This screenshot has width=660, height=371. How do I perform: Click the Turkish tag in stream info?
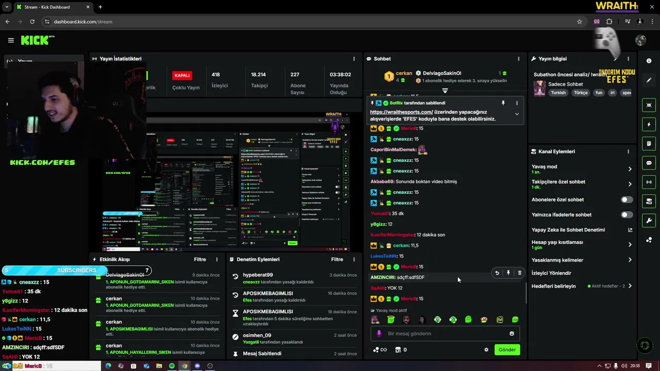click(558, 93)
